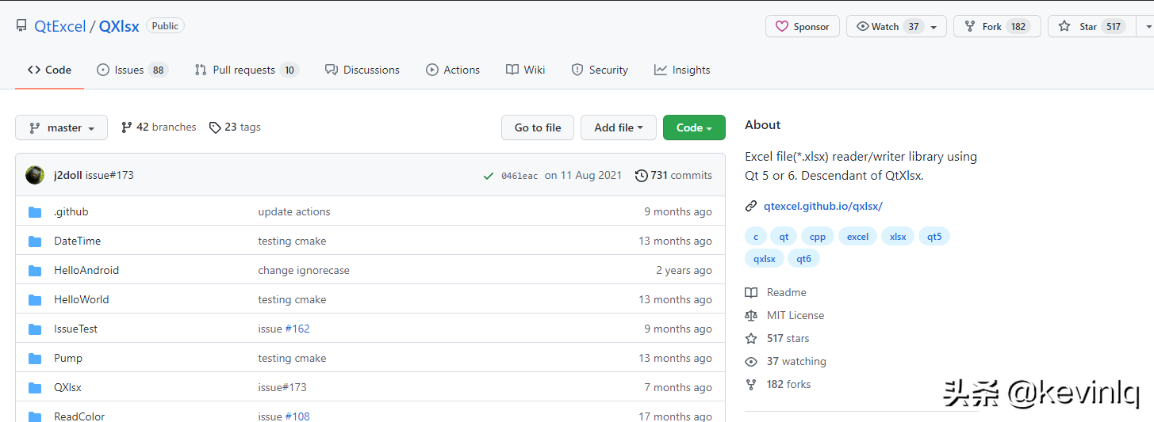Click the link chain icon in About

pos(751,206)
